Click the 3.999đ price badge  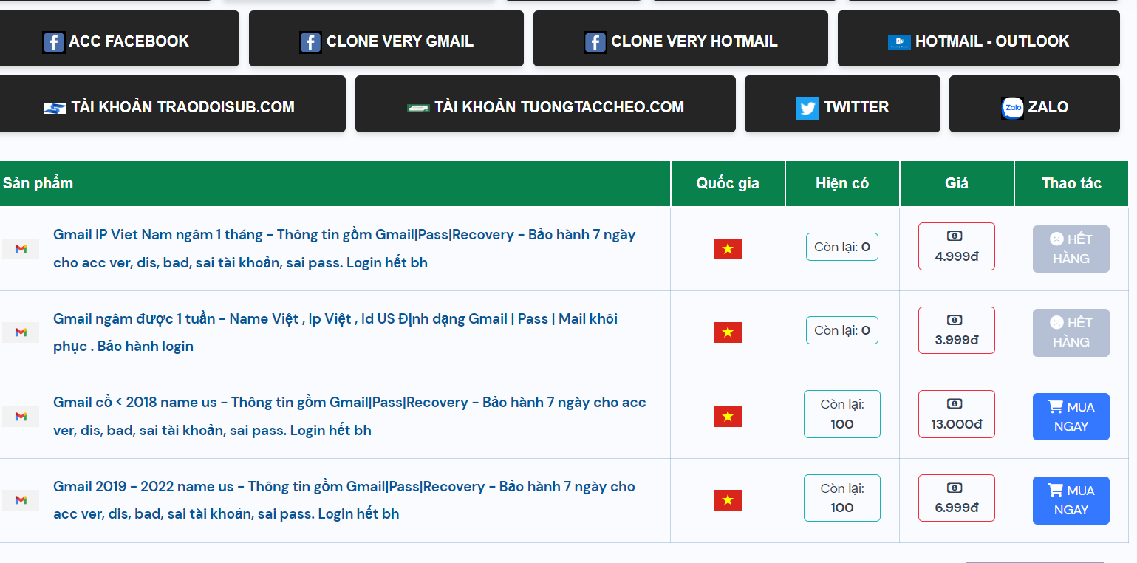957,330
